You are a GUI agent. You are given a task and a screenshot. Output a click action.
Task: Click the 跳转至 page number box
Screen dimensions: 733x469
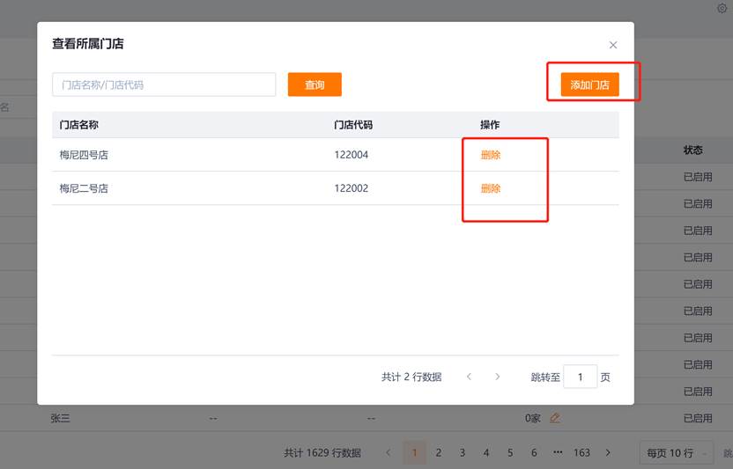581,377
